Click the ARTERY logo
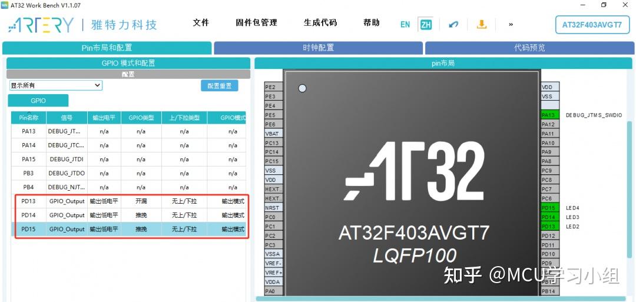The width and height of the screenshot is (636, 302). coord(41,25)
